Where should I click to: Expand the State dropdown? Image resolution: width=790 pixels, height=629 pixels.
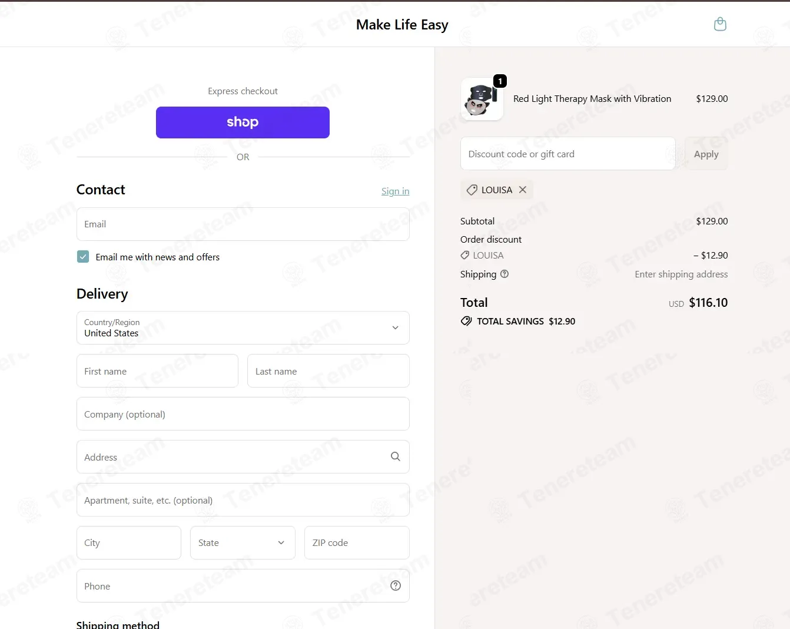(243, 542)
